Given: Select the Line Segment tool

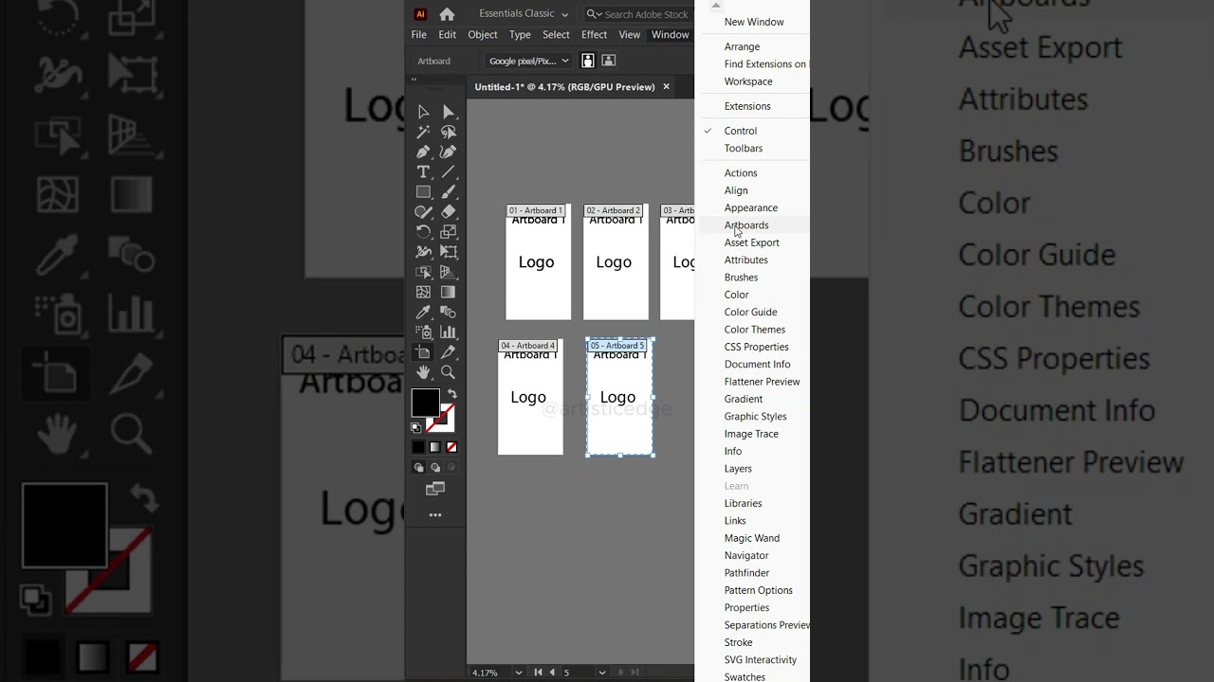Looking at the screenshot, I should pyautogui.click(x=449, y=171).
